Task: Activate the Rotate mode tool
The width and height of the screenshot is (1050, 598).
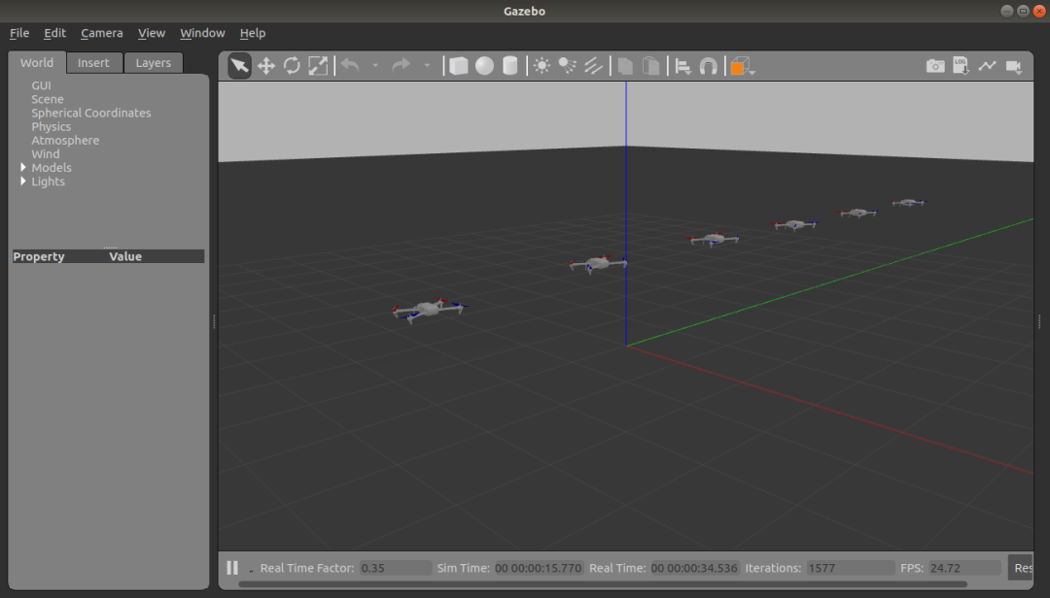Action: pos(292,66)
